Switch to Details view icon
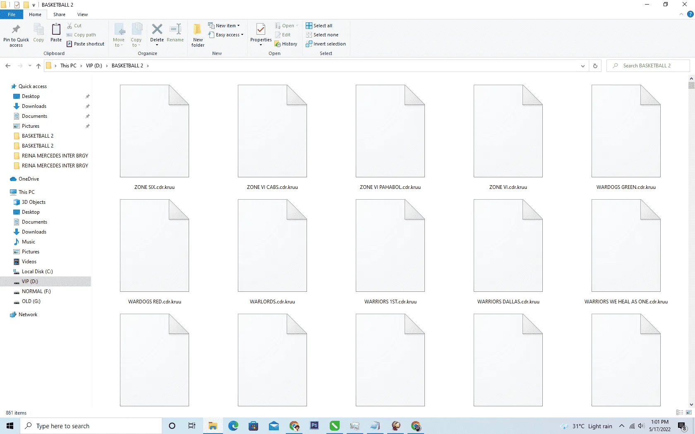This screenshot has height=434, width=695. coord(680,413)
